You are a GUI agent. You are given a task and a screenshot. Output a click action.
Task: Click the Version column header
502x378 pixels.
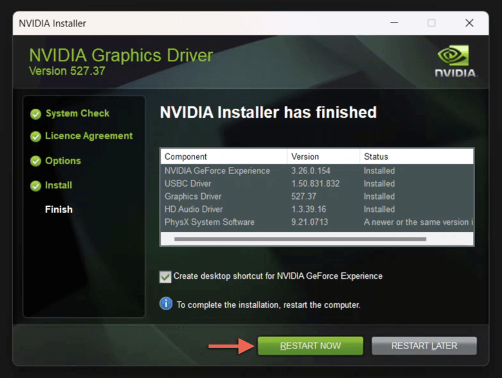[323, 156]
